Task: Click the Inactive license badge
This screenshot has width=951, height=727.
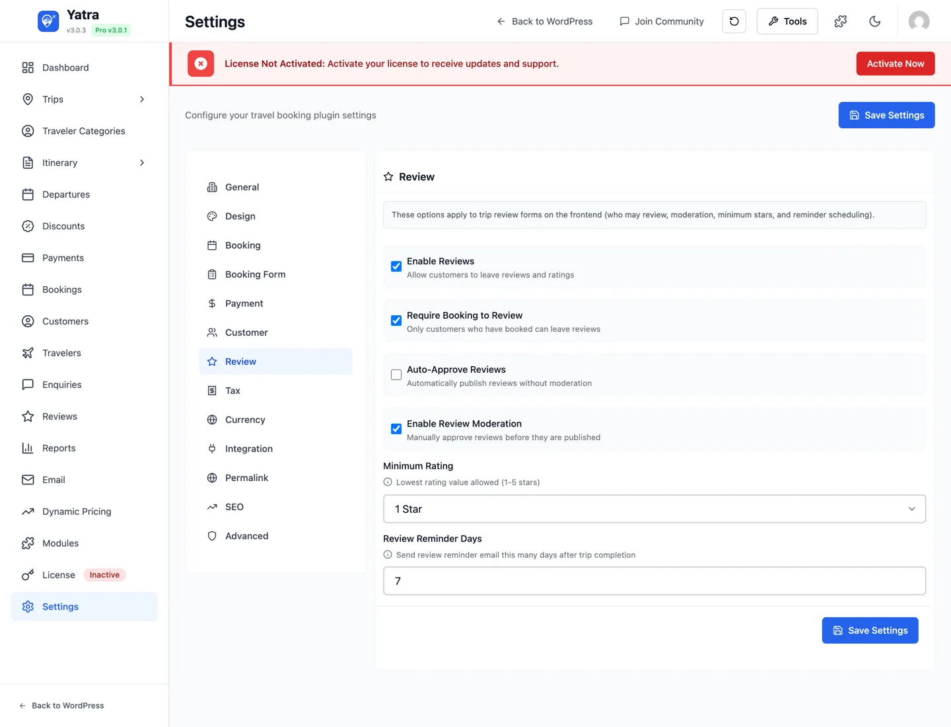Action: pos(104,575)
